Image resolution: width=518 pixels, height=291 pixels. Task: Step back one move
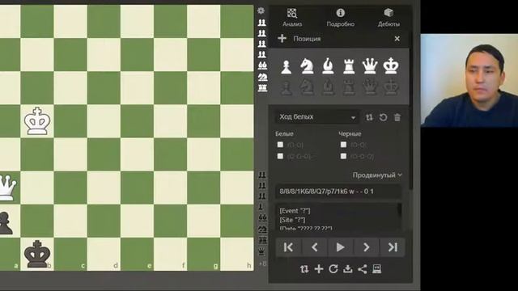pos(315,247)
